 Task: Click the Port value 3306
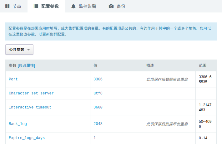coord(98,79)
